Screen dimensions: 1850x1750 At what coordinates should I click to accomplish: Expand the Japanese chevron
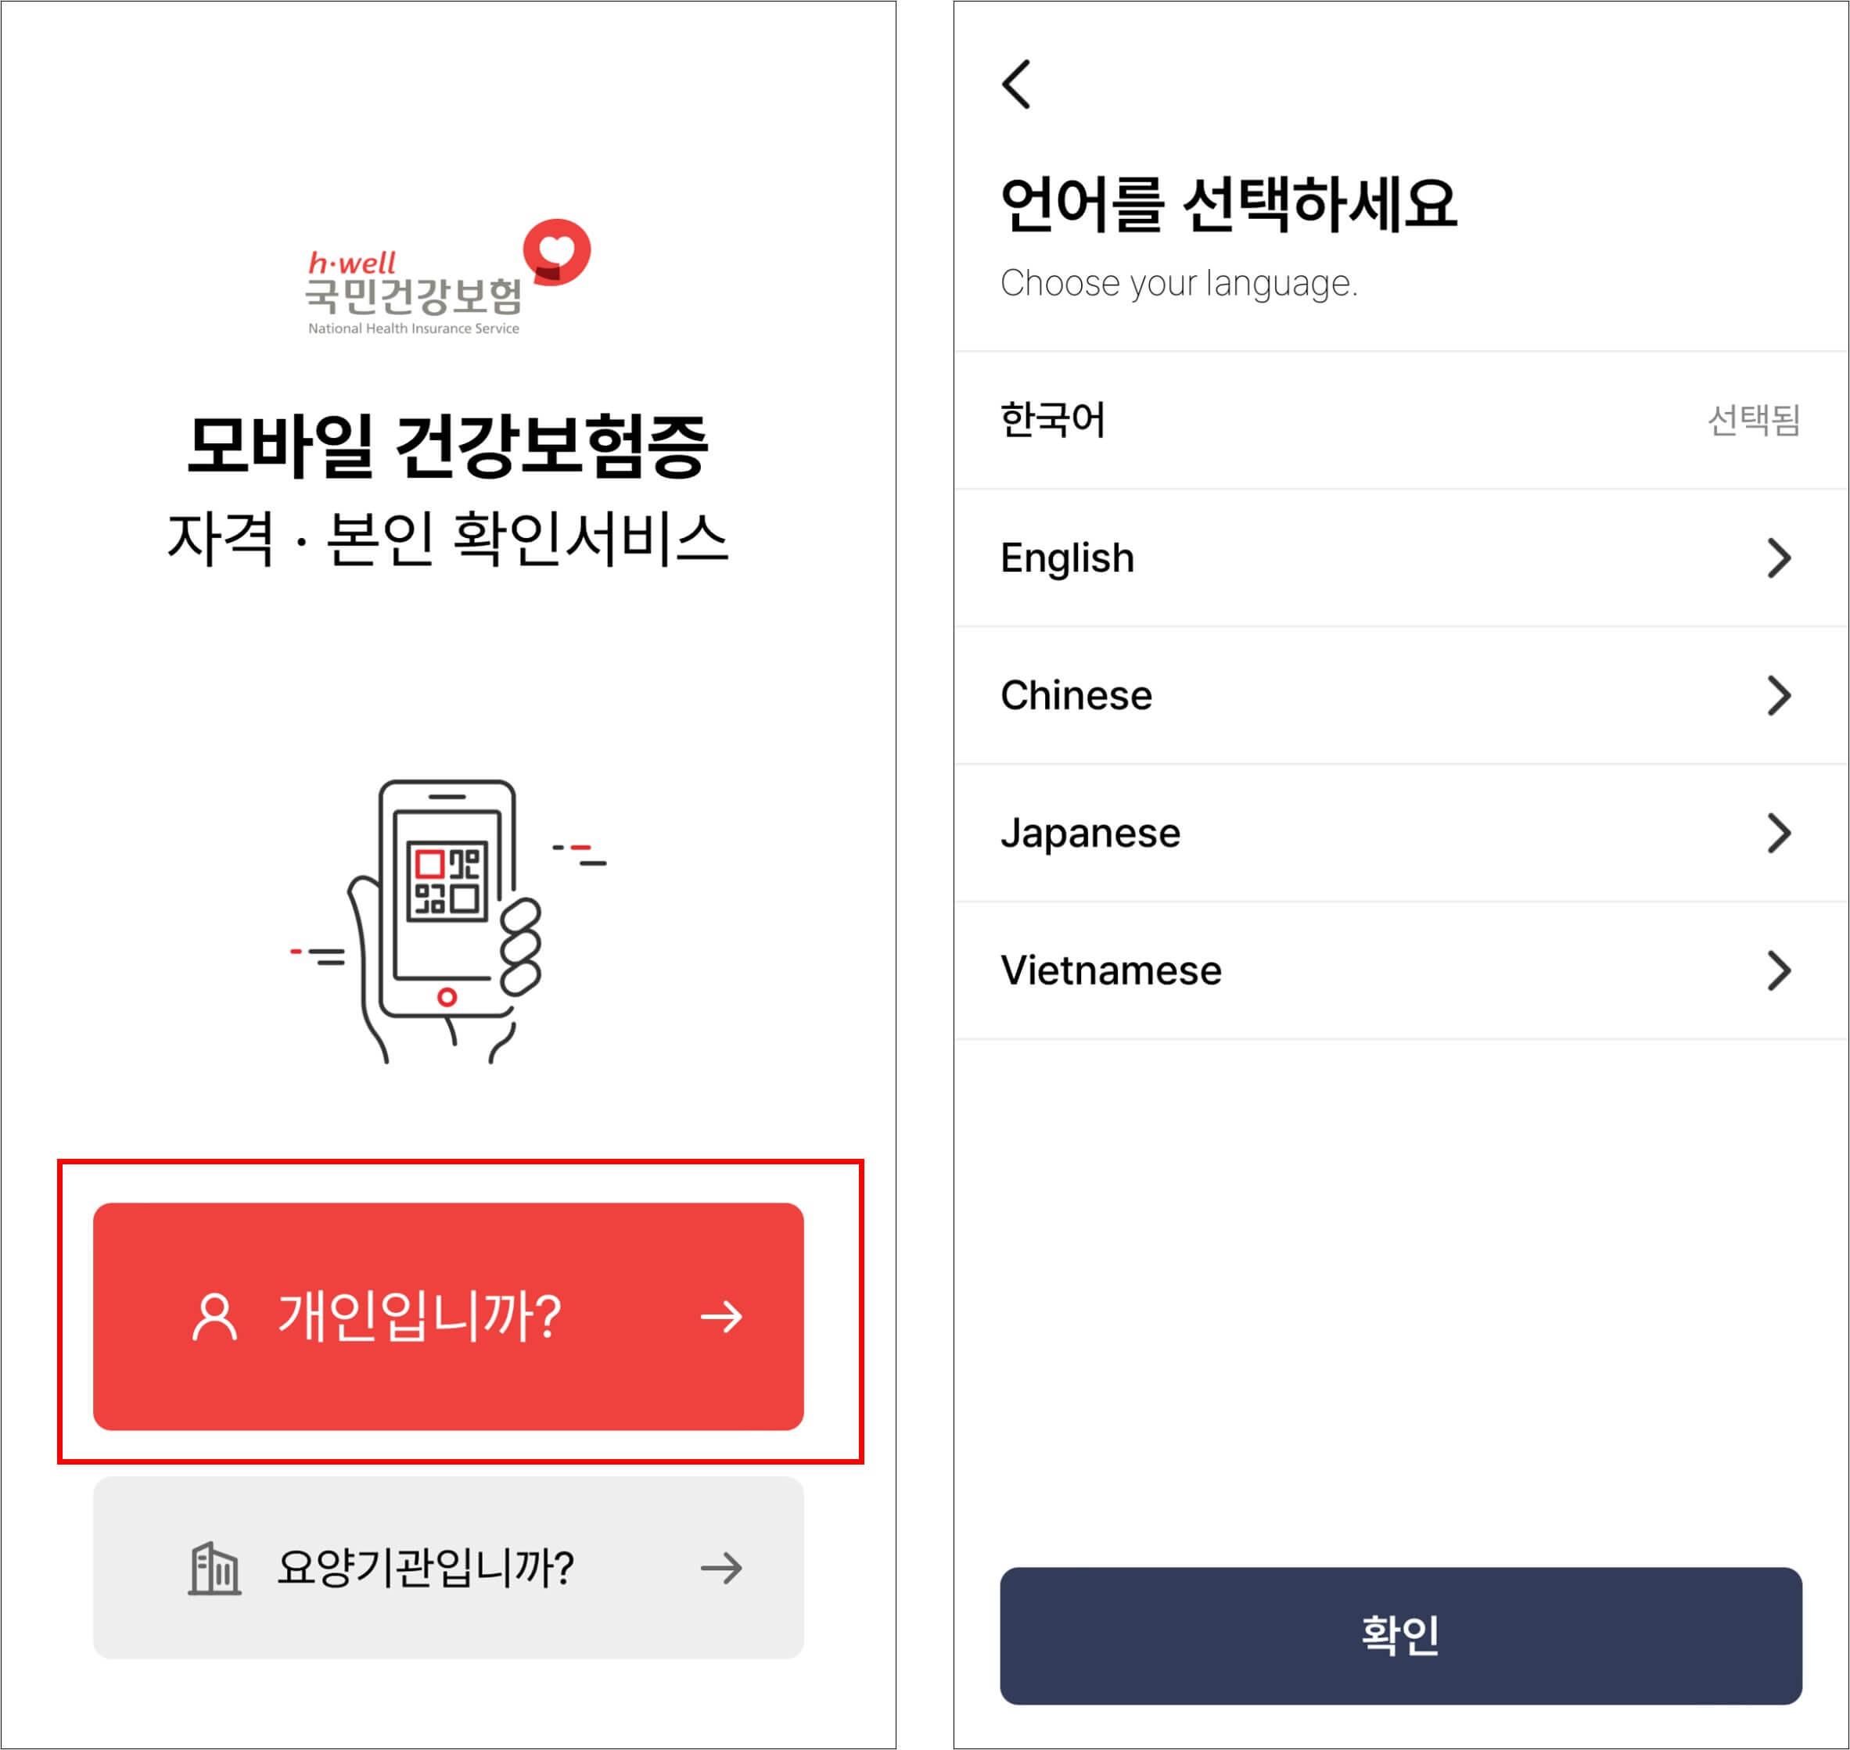click(x=1779, y=833)
